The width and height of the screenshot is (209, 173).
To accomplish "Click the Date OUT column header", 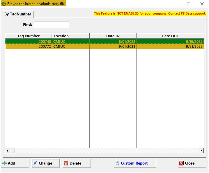I will click(170, 36).
